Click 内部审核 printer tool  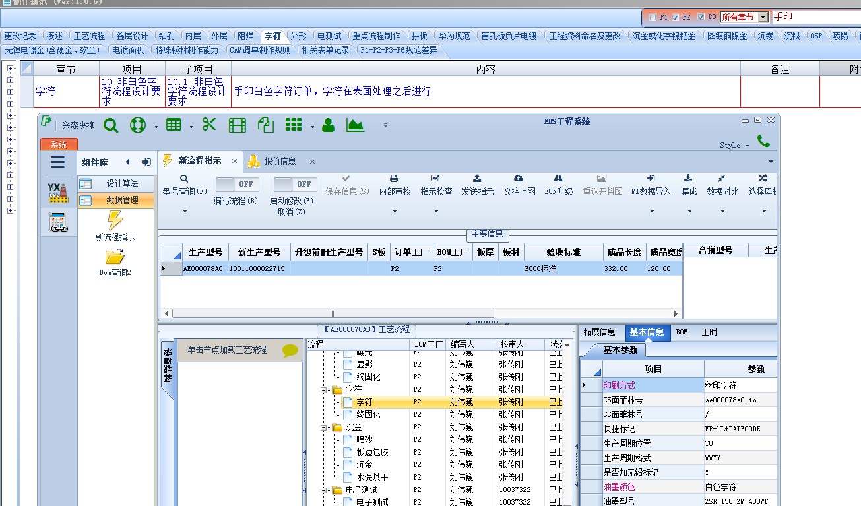395,185
